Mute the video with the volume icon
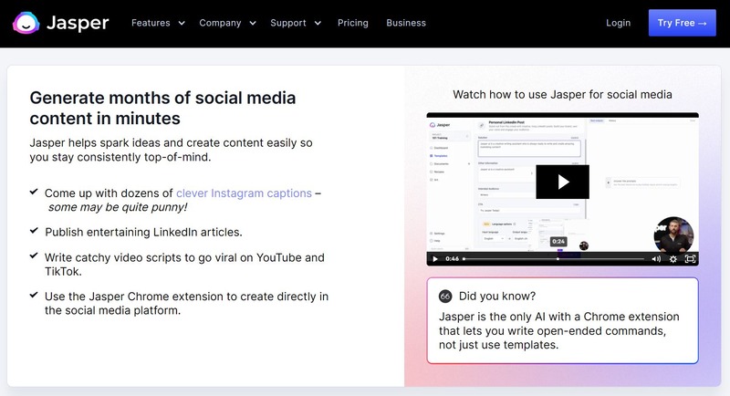 pyautogui.click(x=656, y=259)
